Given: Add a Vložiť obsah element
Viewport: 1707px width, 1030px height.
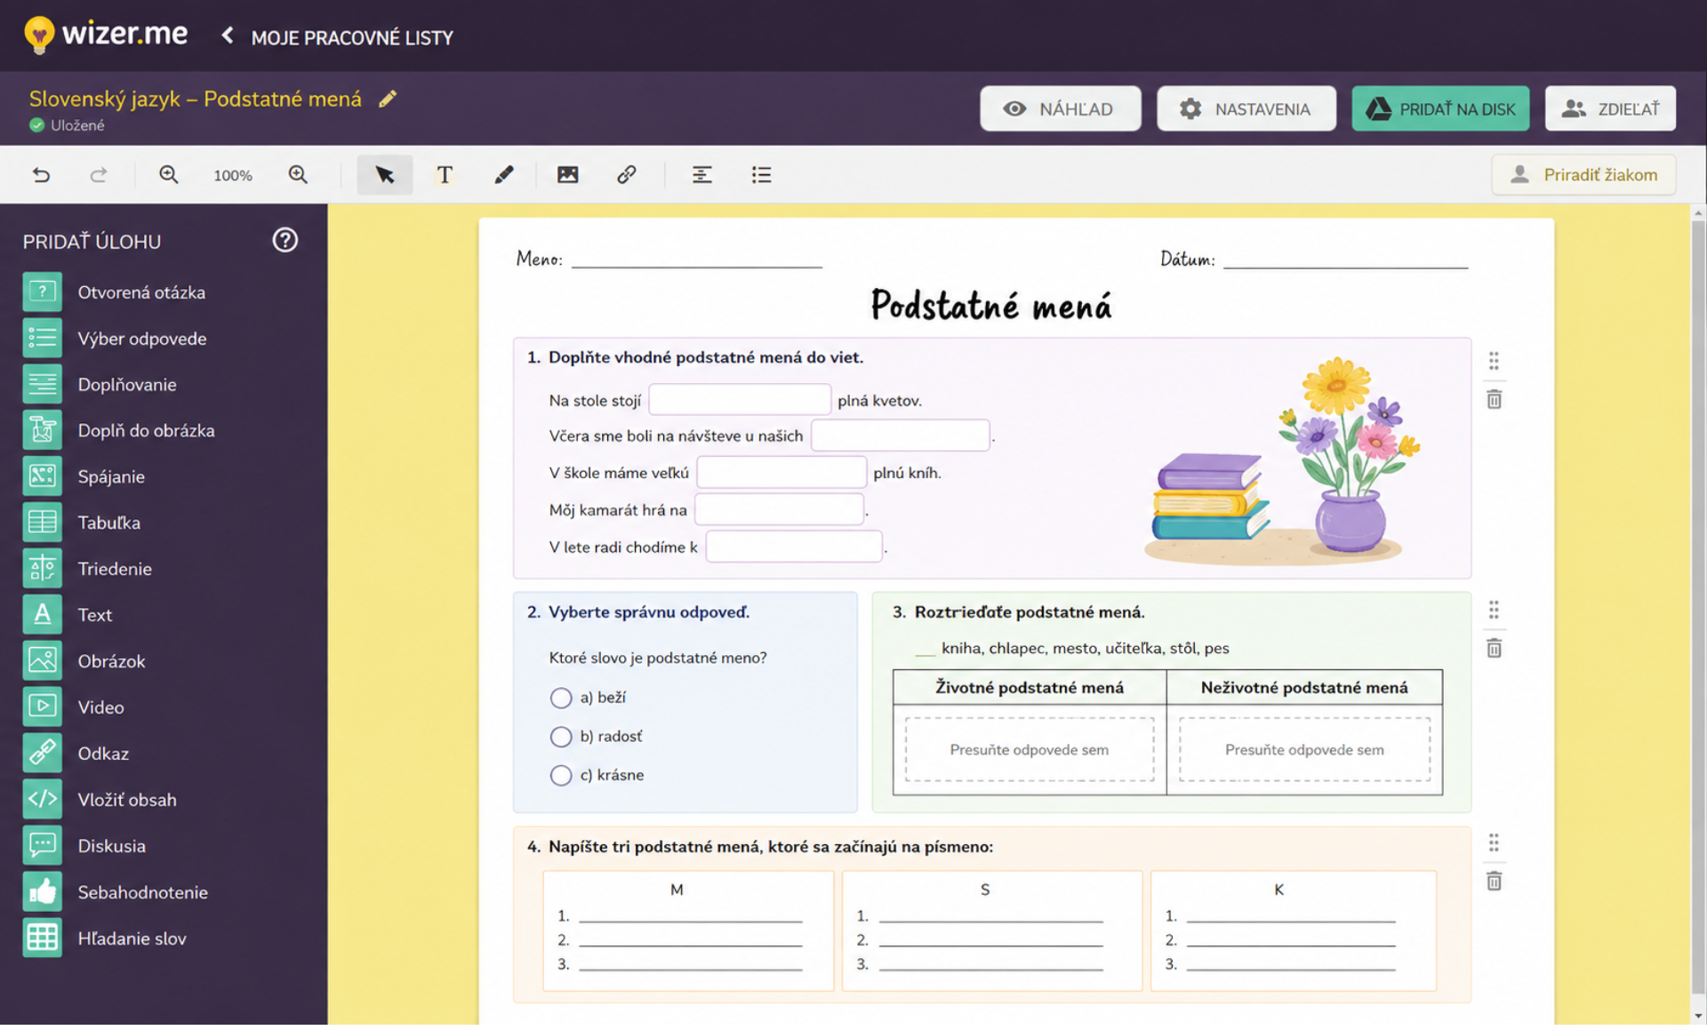Looking at the screenshot, I should point(100,801).
